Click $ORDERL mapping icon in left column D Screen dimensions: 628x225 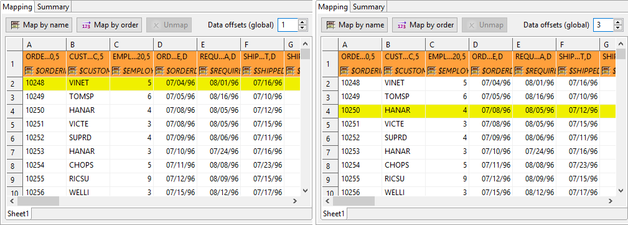tap(160, 71)
